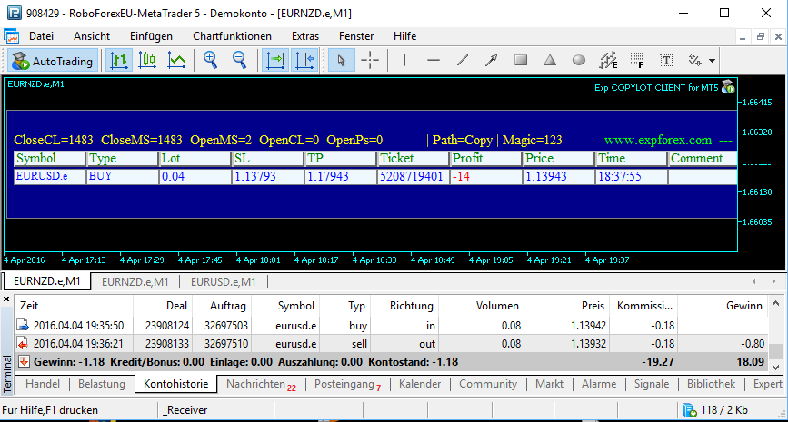Click the connection status 118 / 2 Kb
The width and height of the screenshot is (788, 422).
click(x=715, y=410)
